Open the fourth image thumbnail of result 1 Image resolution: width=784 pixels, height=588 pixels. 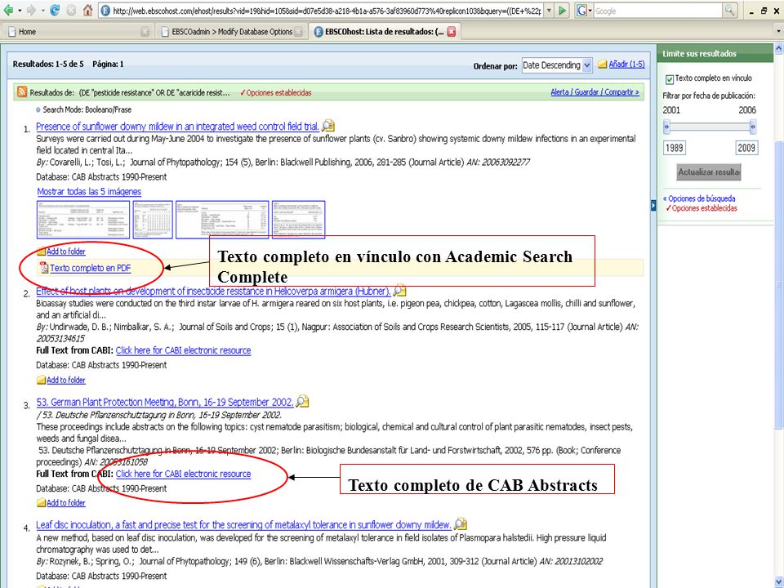[x=298, y=220]
